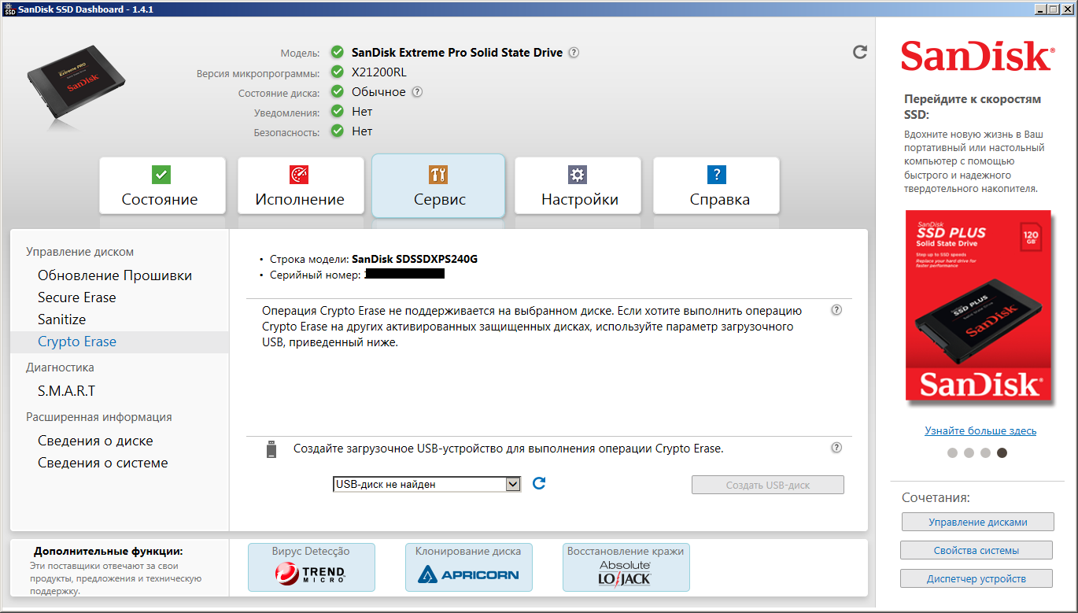The width and height of the screenshot is (1078, 613).
Task: Click the Дополнительные функции heading
Action: click(x=109, y=552)
